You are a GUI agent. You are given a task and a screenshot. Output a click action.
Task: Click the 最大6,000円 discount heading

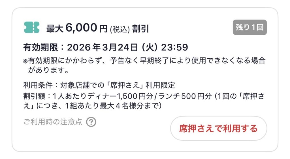tap(77, 28)
